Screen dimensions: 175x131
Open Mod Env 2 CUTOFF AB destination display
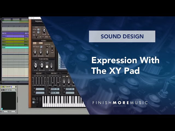coord(55,89)
